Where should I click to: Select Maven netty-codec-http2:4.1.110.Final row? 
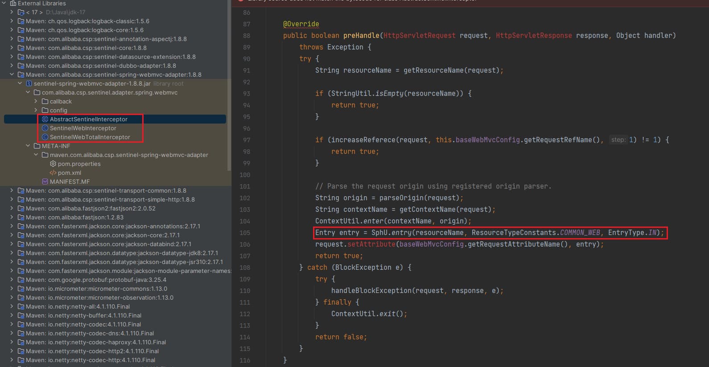115,351
